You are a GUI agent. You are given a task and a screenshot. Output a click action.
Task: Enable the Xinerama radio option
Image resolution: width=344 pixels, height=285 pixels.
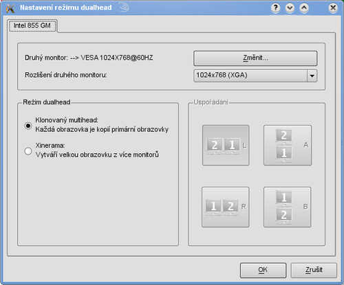pyautogui.click(x=28, y=151)
